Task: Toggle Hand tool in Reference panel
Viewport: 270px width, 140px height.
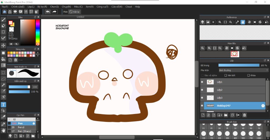Action: coord(243,22)
